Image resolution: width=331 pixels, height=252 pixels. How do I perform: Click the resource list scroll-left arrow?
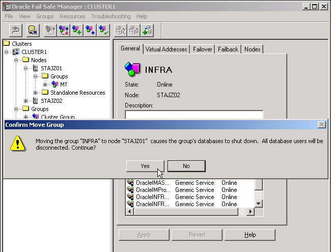tap(130, 211)
